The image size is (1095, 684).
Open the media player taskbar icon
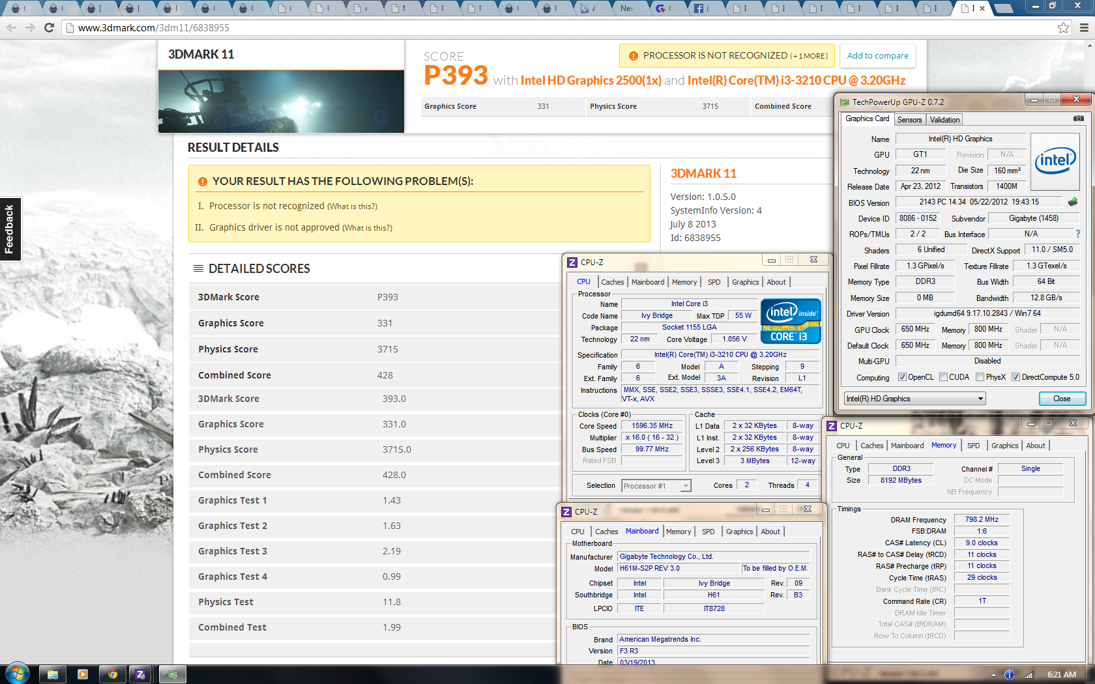(x=83, y=674)
